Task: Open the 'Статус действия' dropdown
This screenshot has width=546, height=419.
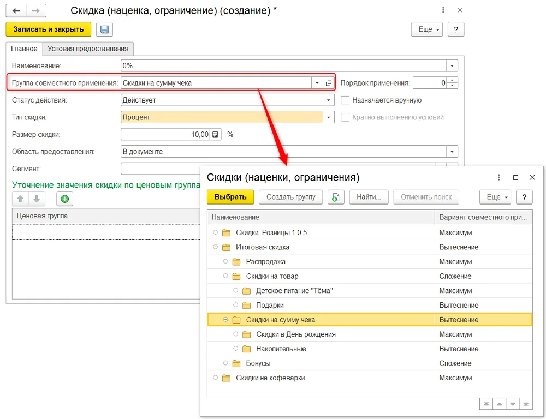Action: click(x=328, y=100)
